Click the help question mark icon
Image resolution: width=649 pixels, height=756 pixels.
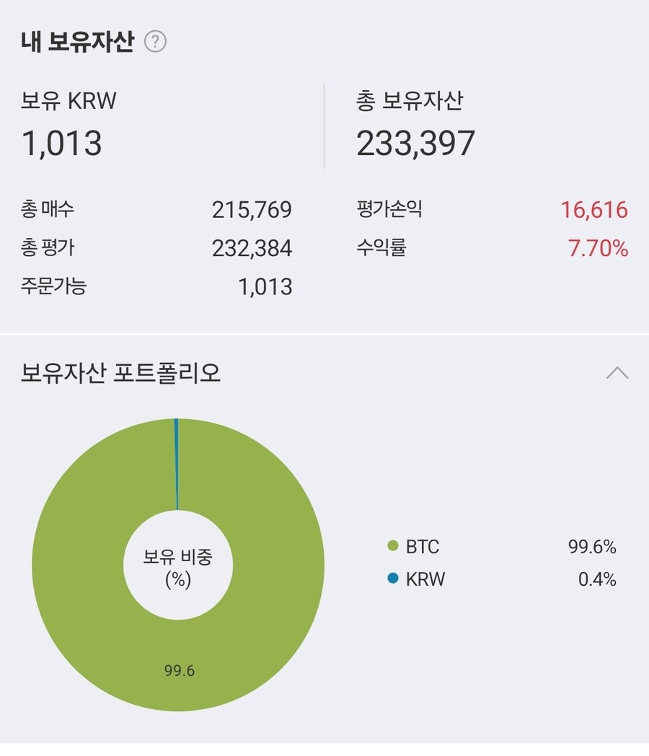[155, 42]
